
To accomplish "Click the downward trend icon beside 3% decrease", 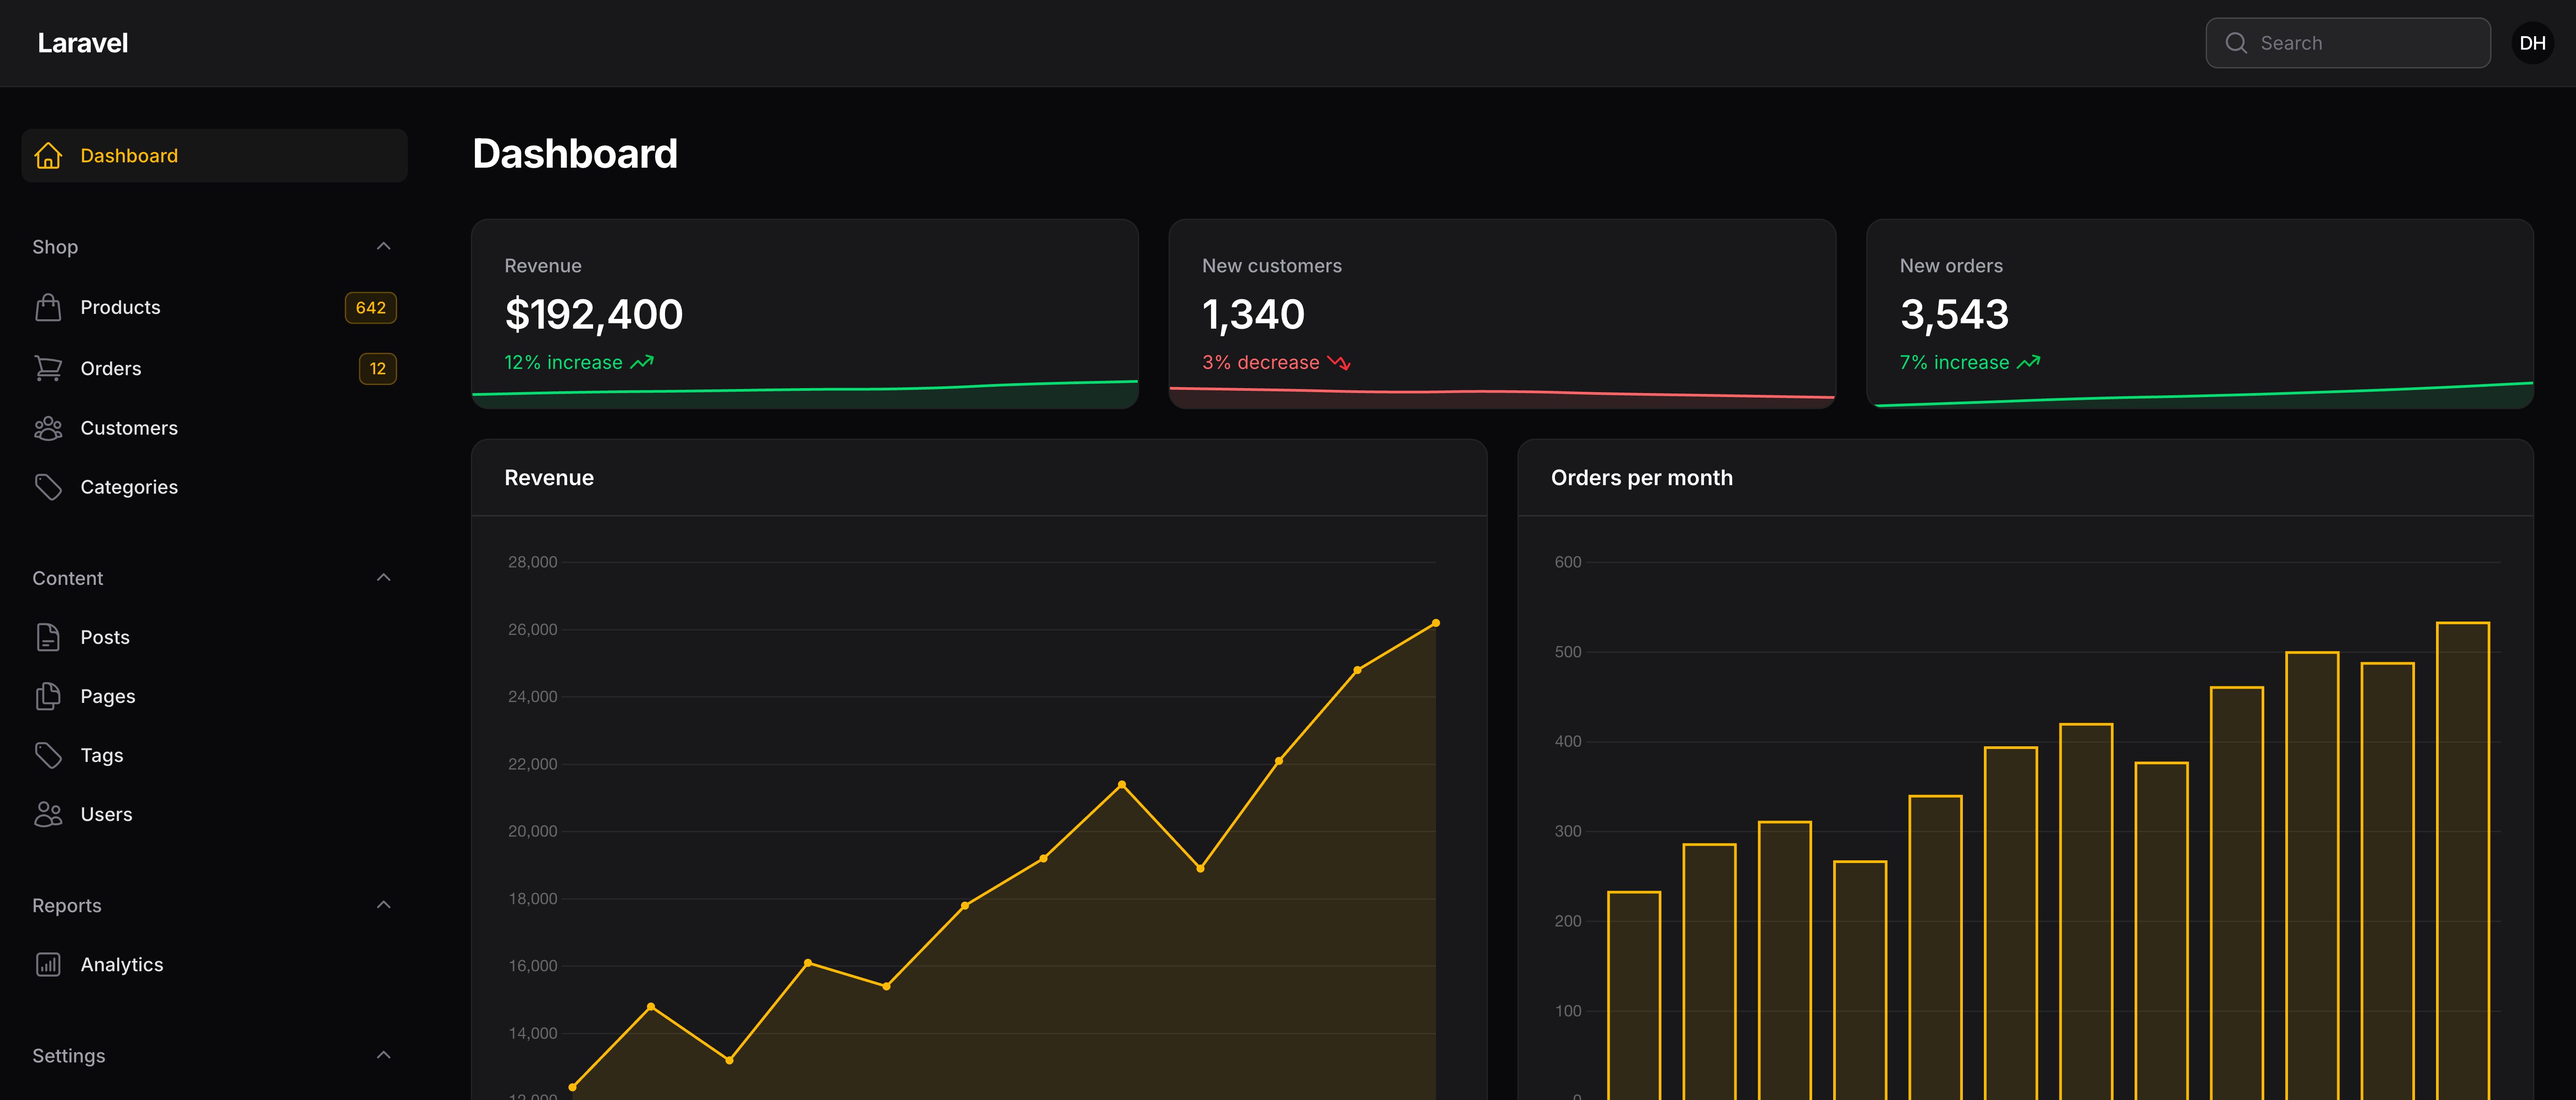I will point(1339,362).
